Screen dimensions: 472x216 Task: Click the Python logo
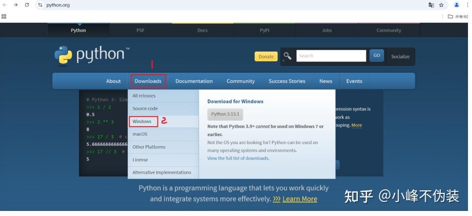(92, 55)
